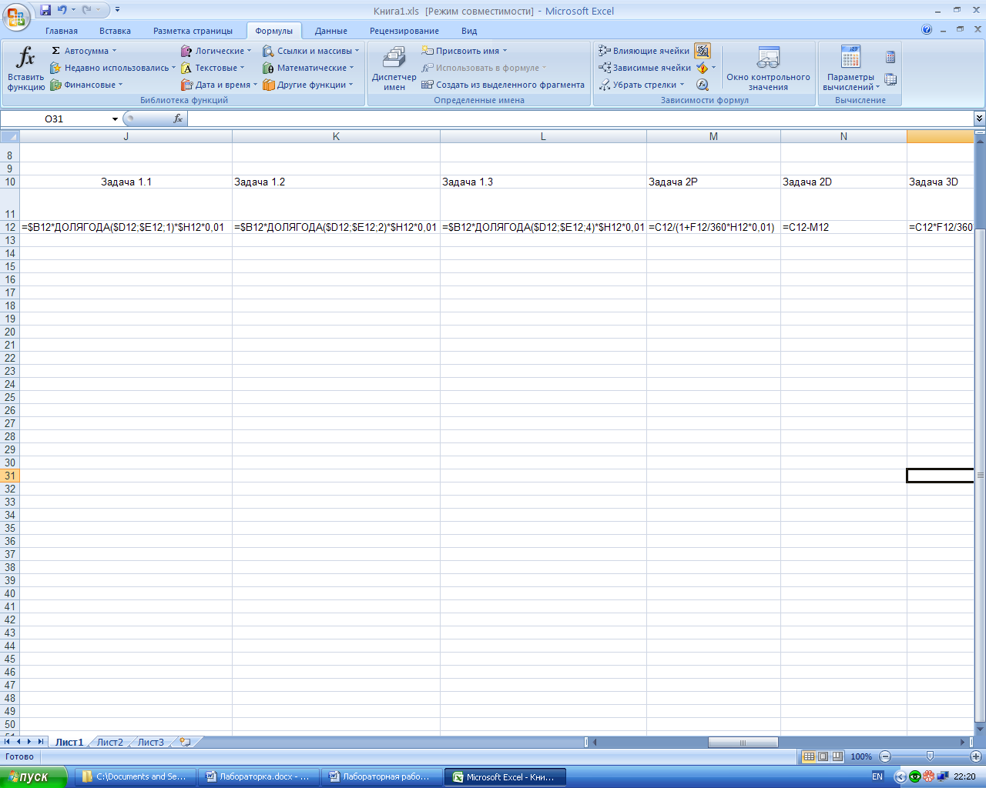Image resolution: width=986 pixels, height=788 pixels.
Task: Open the Разметка страницы ribbon tab
Action: point(193,31)
